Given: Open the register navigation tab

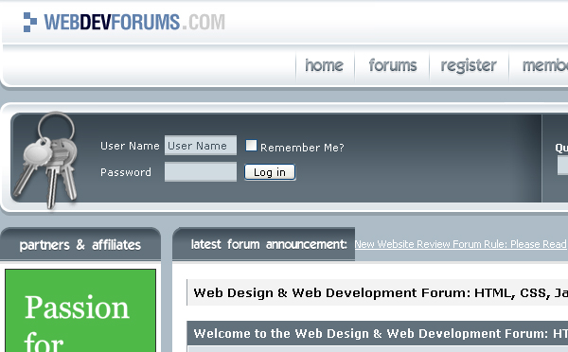Looking at the screenshot, I should click(469, 65).
